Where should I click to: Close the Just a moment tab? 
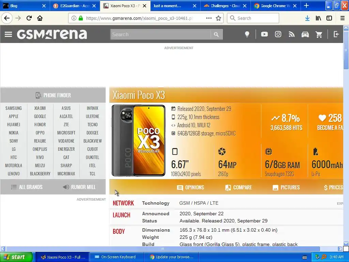point(195,6)
